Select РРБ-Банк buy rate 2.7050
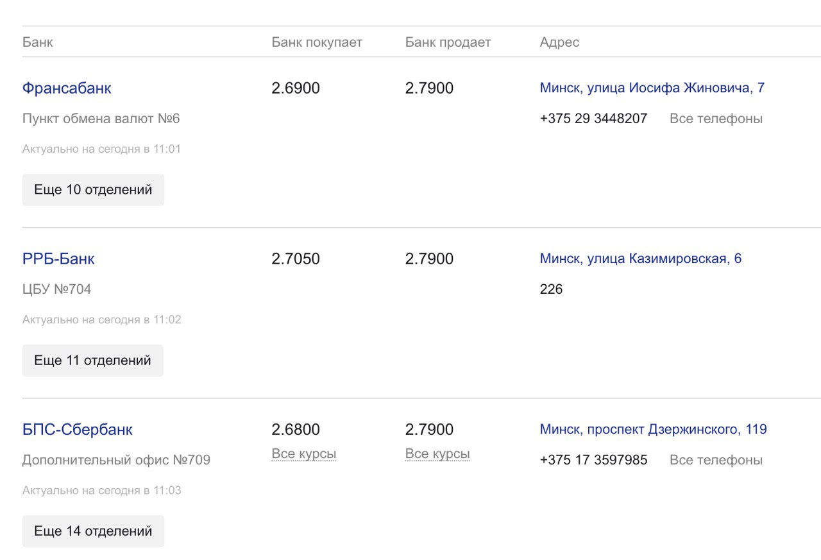 point(296,259)
